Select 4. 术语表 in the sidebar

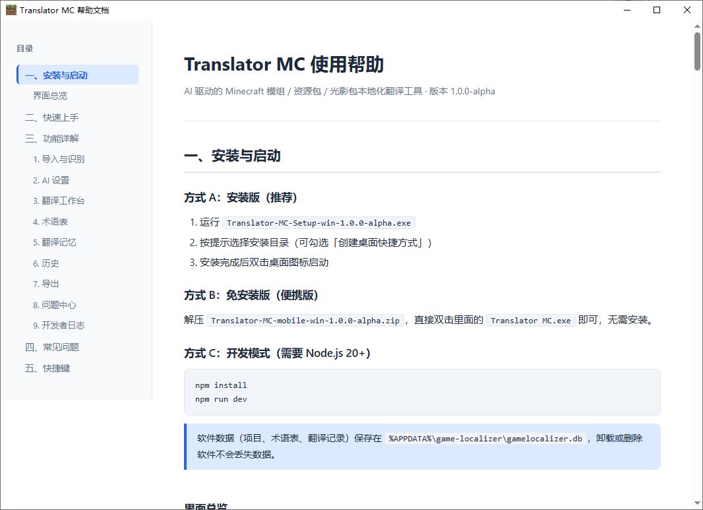49,222
